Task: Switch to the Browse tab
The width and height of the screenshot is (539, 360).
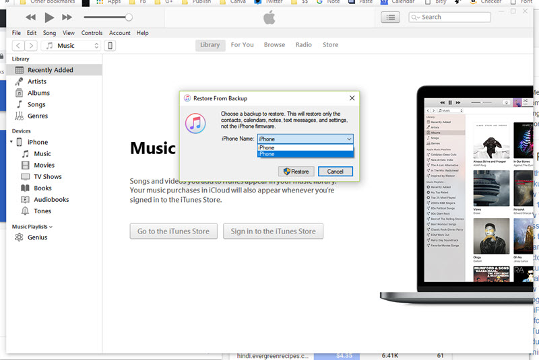Action: pos(274,45)
